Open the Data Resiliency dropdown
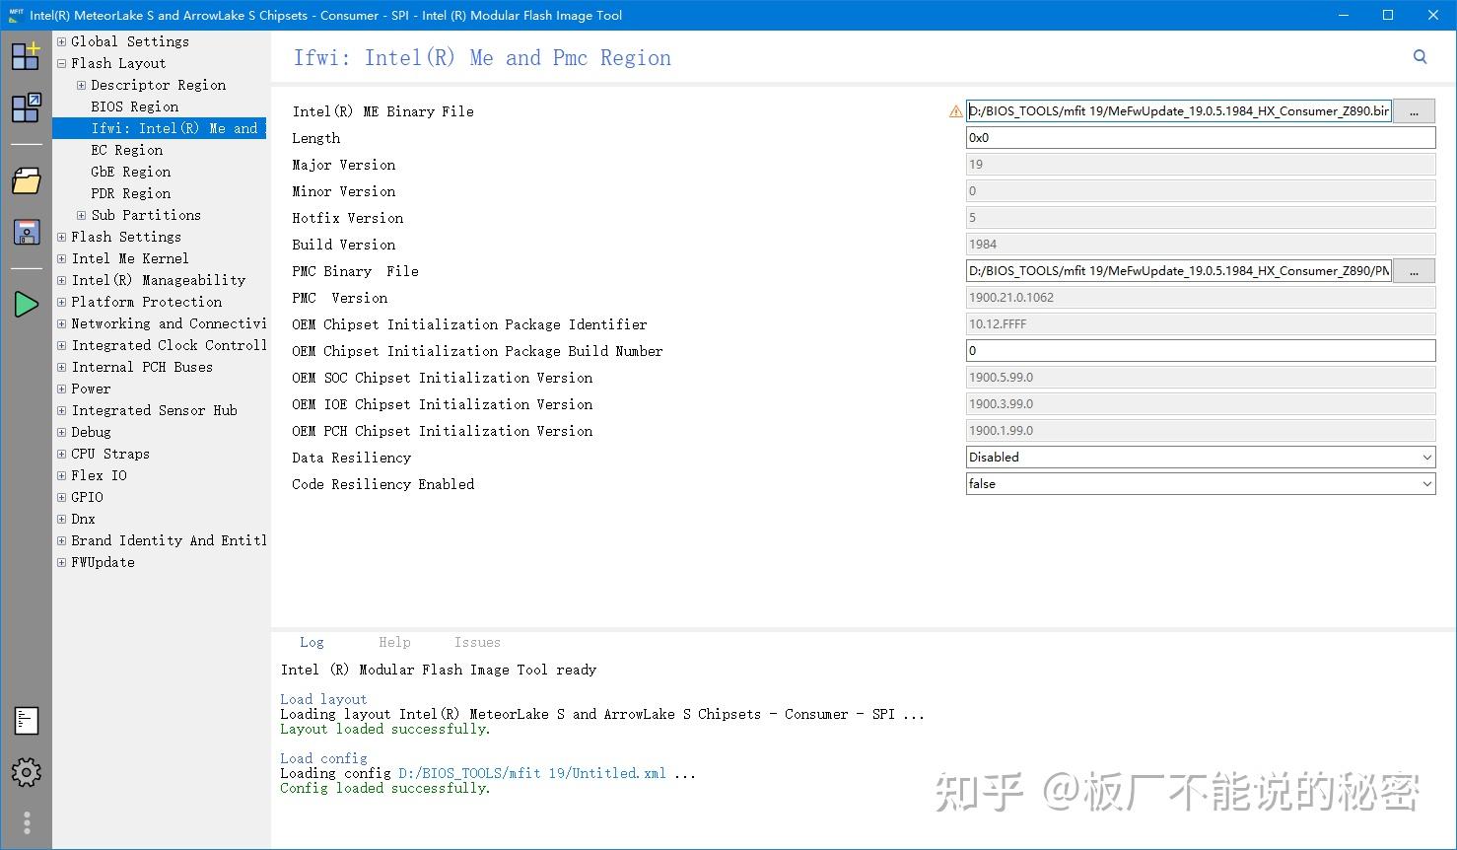Image resolution: width=1457 pixels, height=850 pixels. click(x=1426, y=457)
